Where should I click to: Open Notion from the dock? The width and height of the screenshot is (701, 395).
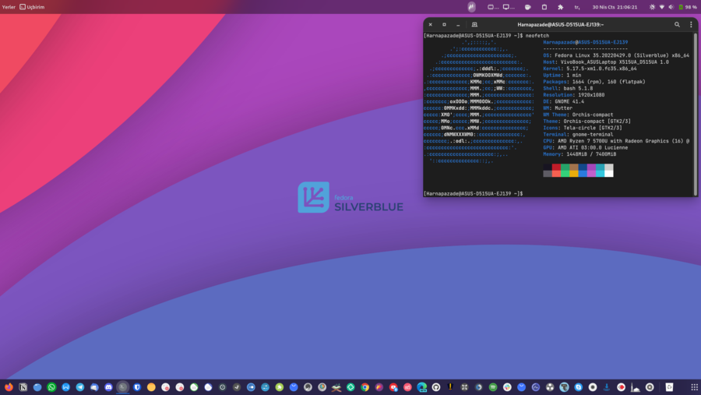click(23, 387)
